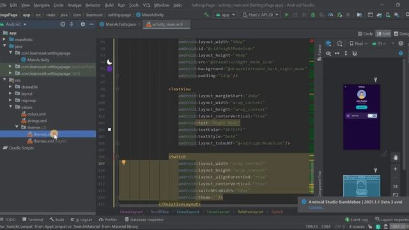Open API level 31 preview dropdown
Viewport: 409px width, 230px height.
[379, 43]
